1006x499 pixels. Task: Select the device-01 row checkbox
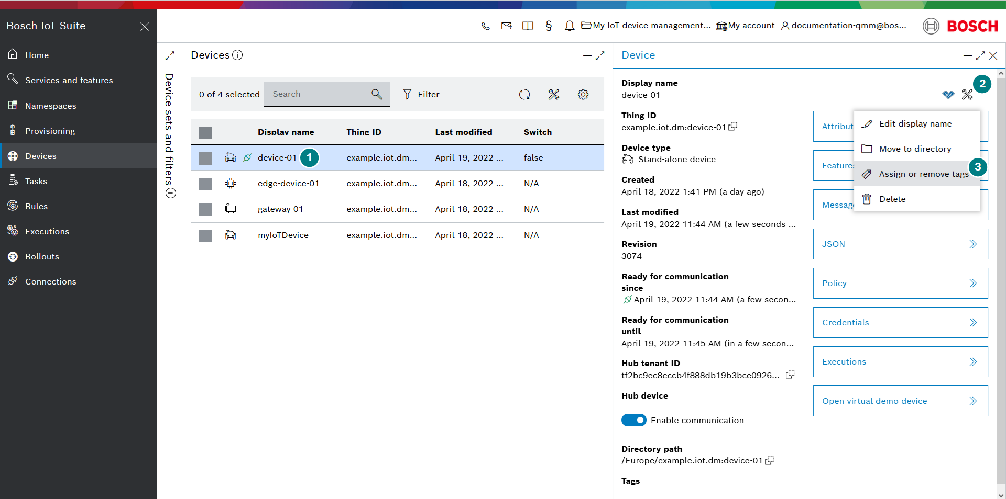tap(205, 158)
